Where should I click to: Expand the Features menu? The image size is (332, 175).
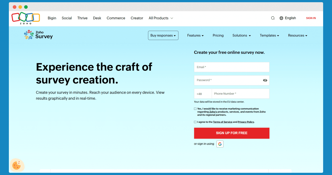pyautogui.click(x=195, y=35)
